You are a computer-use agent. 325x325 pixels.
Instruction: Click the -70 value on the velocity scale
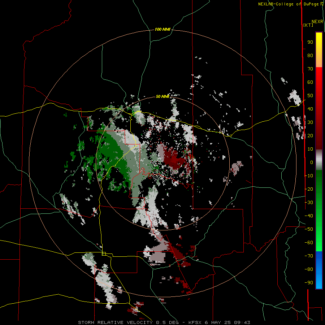tap(309, 256)
